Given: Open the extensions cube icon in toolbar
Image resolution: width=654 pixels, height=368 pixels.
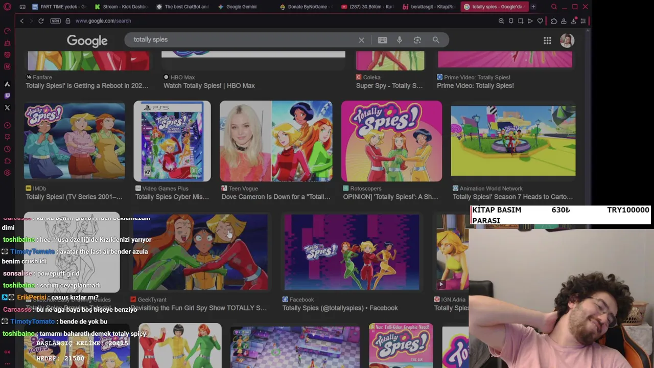Looking at the screenshot, I should coord(554,21).
